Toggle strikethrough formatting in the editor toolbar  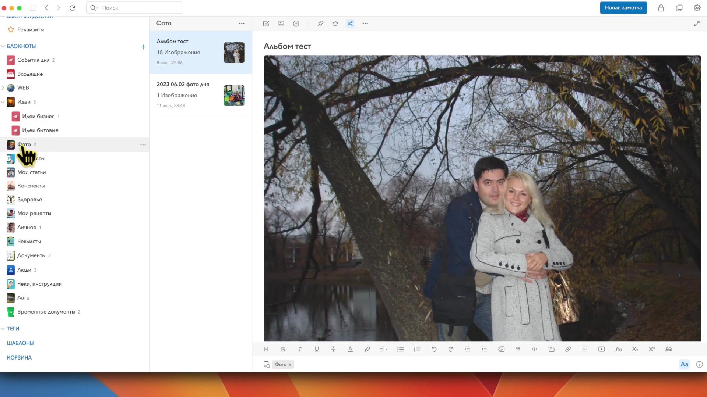point(333,349)
